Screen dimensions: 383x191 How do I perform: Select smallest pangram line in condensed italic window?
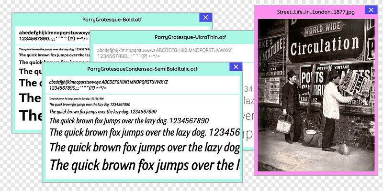(x=76, y=98)
